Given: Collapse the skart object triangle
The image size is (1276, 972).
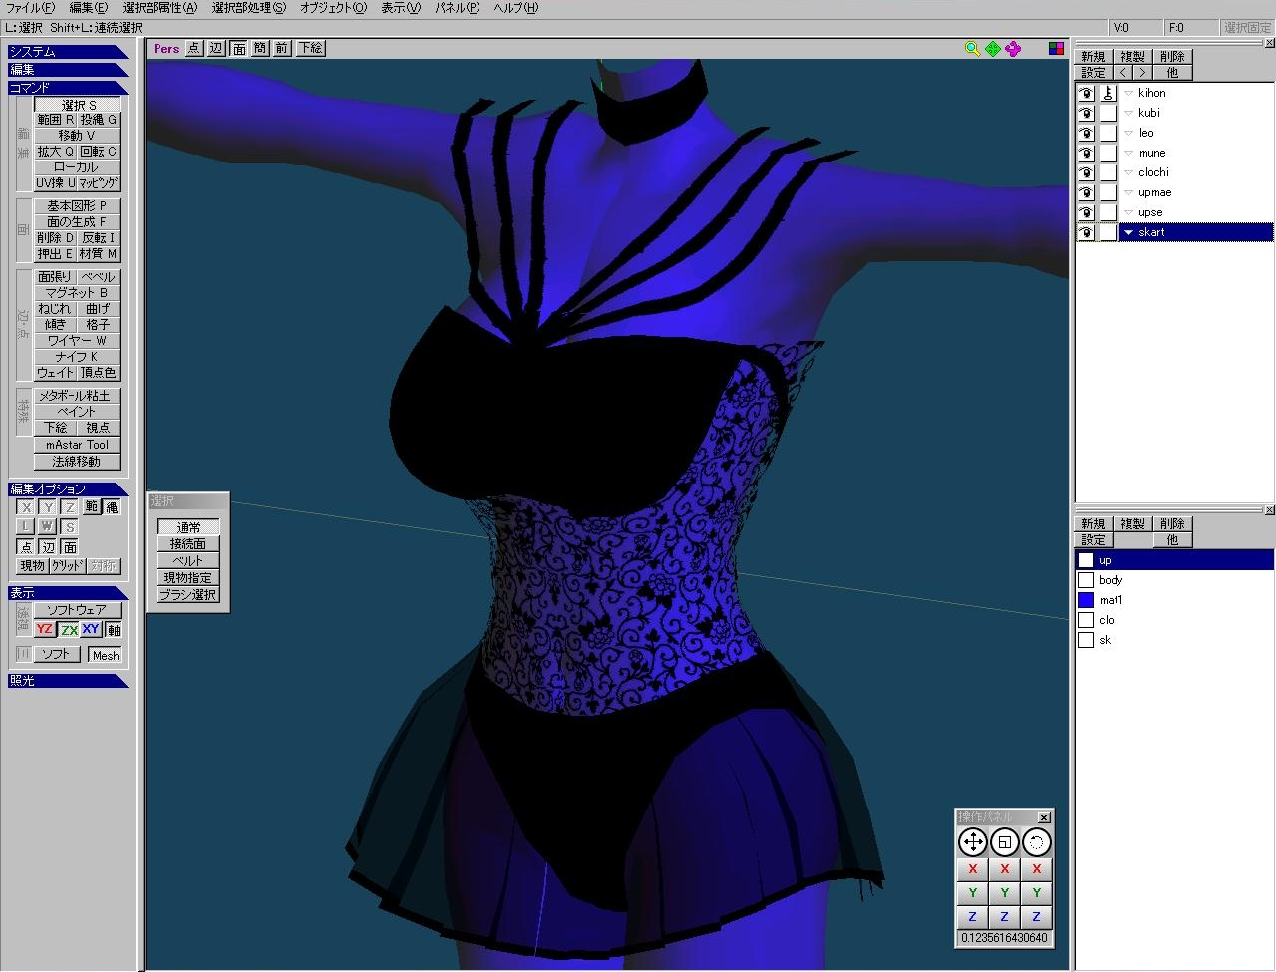Looking at the screenshot, I should click(x=1128, y=232).
